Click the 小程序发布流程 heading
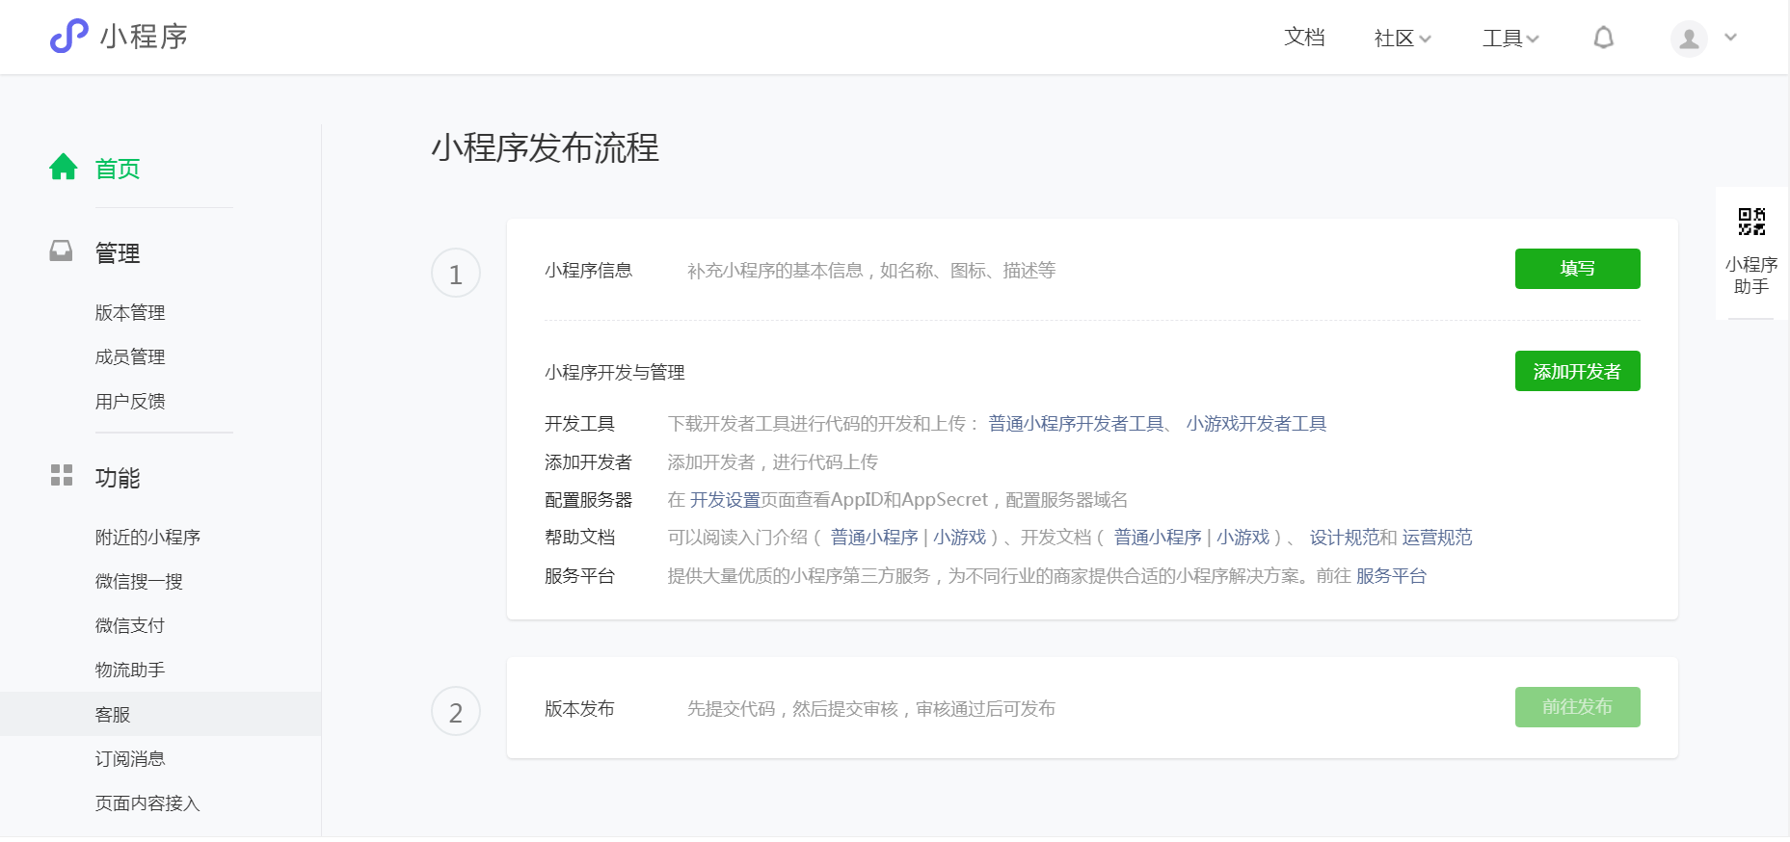The height and width of the screenshot is (842, 1790). 545,148
